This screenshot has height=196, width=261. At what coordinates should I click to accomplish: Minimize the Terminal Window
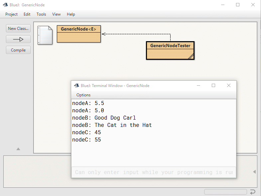[198, 85]
